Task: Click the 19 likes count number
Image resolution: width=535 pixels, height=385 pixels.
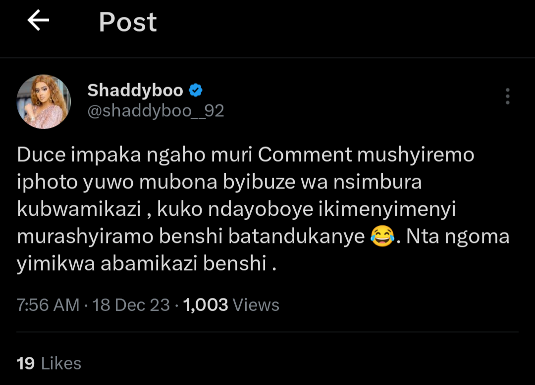Action: (26, 364)
